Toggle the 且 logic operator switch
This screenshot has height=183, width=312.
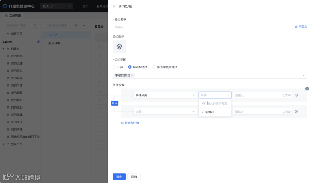pyautogui.click(x=115, y=103)
